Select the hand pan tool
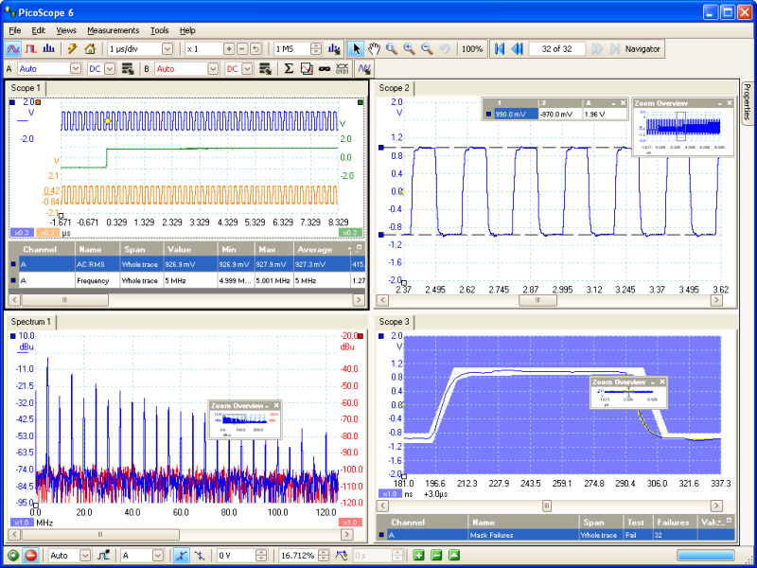The image size is (757, 568). pos(374,48)
